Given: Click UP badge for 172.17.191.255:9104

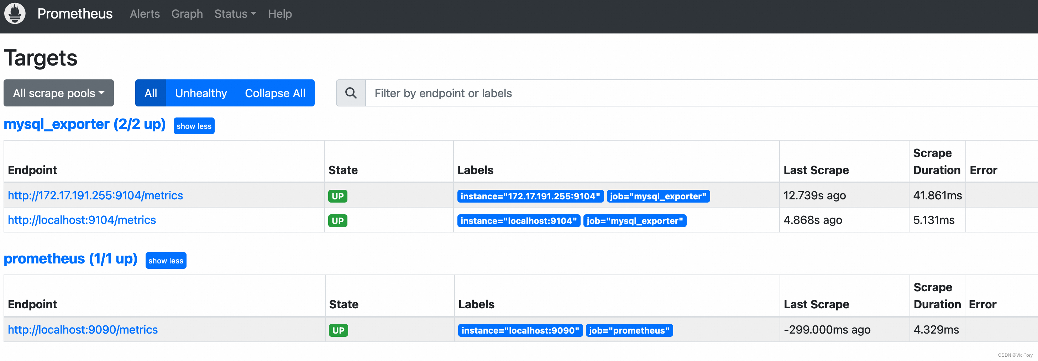Looking at the screenshot, I should 338,196.
